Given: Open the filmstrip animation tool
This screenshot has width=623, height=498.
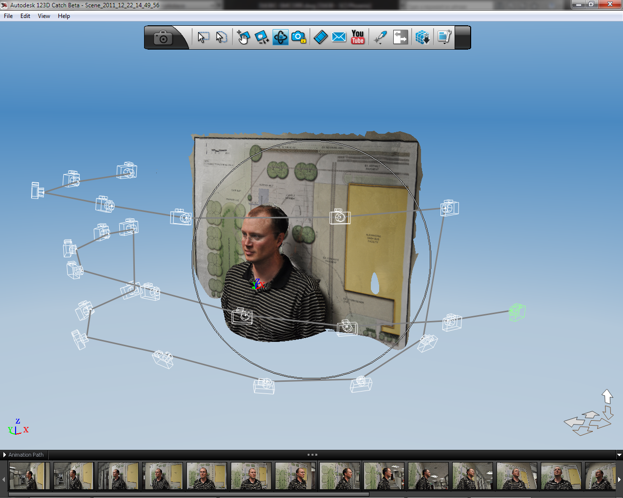Looking at the screenshot, I should 321,37.
